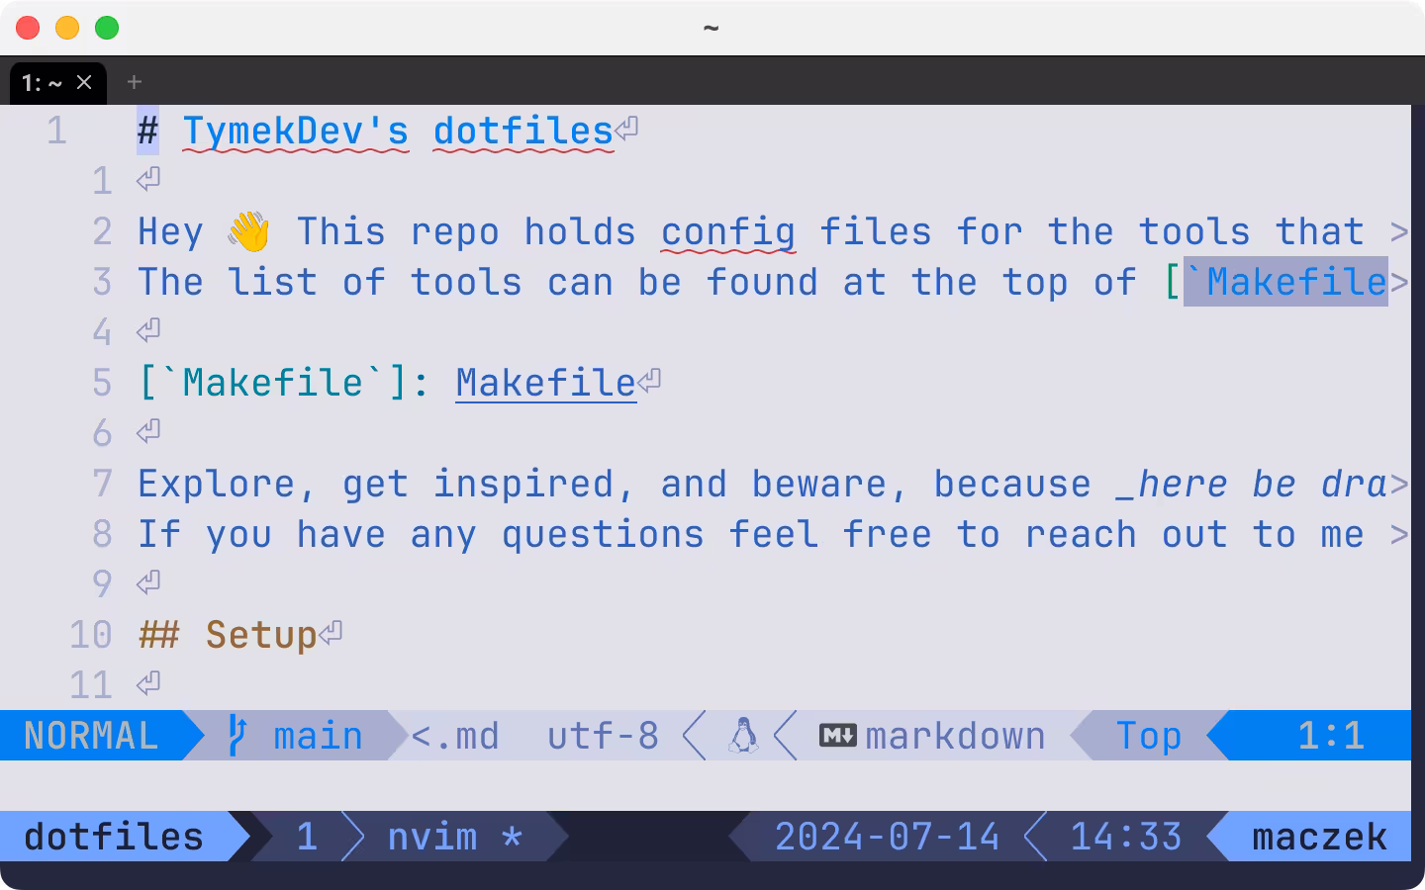
Task: Open a new terminal tab with plus
Action: click(135, 82)
